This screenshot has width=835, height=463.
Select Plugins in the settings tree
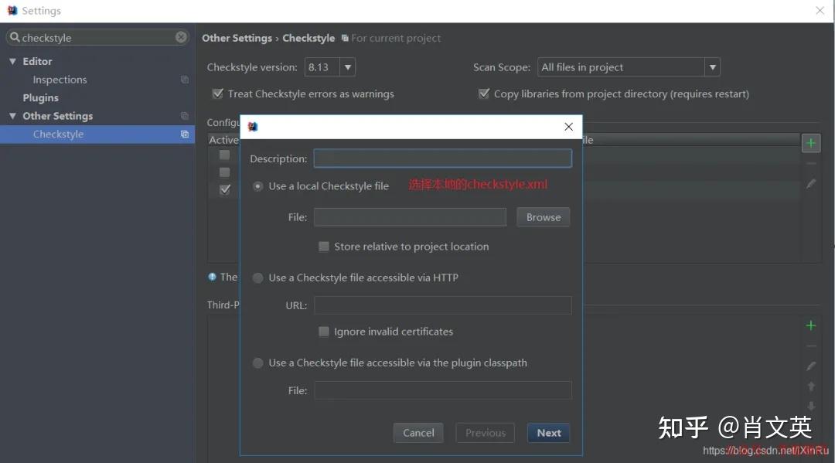(40, 98)
